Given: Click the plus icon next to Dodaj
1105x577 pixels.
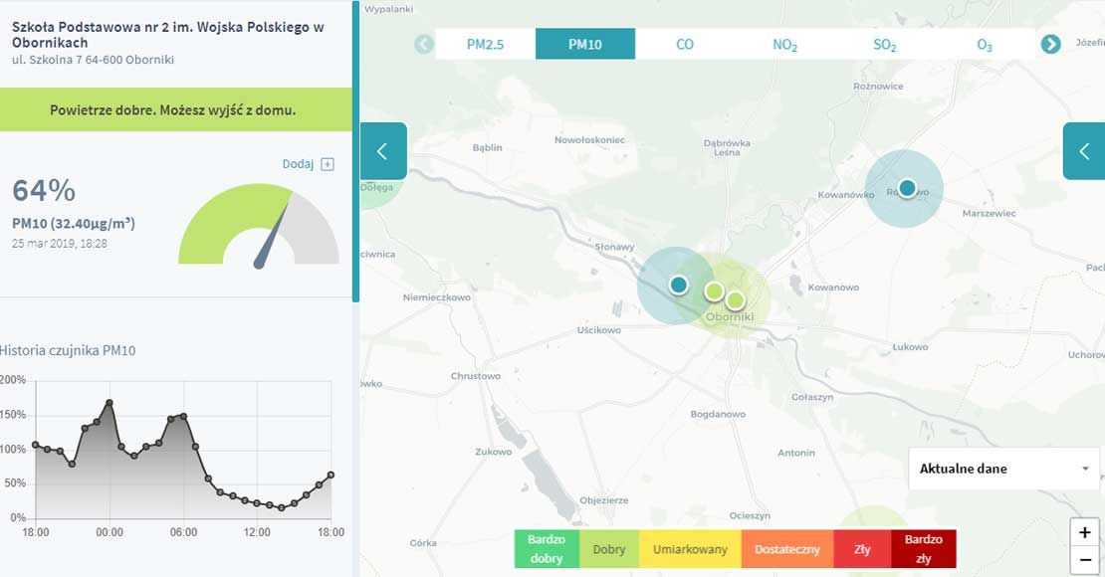Looking at the screenshot, I should tap(328, 164).
